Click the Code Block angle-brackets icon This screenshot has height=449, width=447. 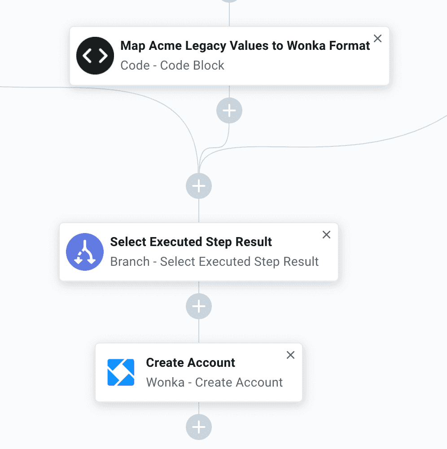pyautogui.click(x=95, y=56)
